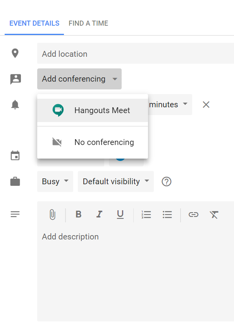This screenshot has height=323, width=234.
Task: Switch to the Find a Time tab
Action: [x=88, y=23]
